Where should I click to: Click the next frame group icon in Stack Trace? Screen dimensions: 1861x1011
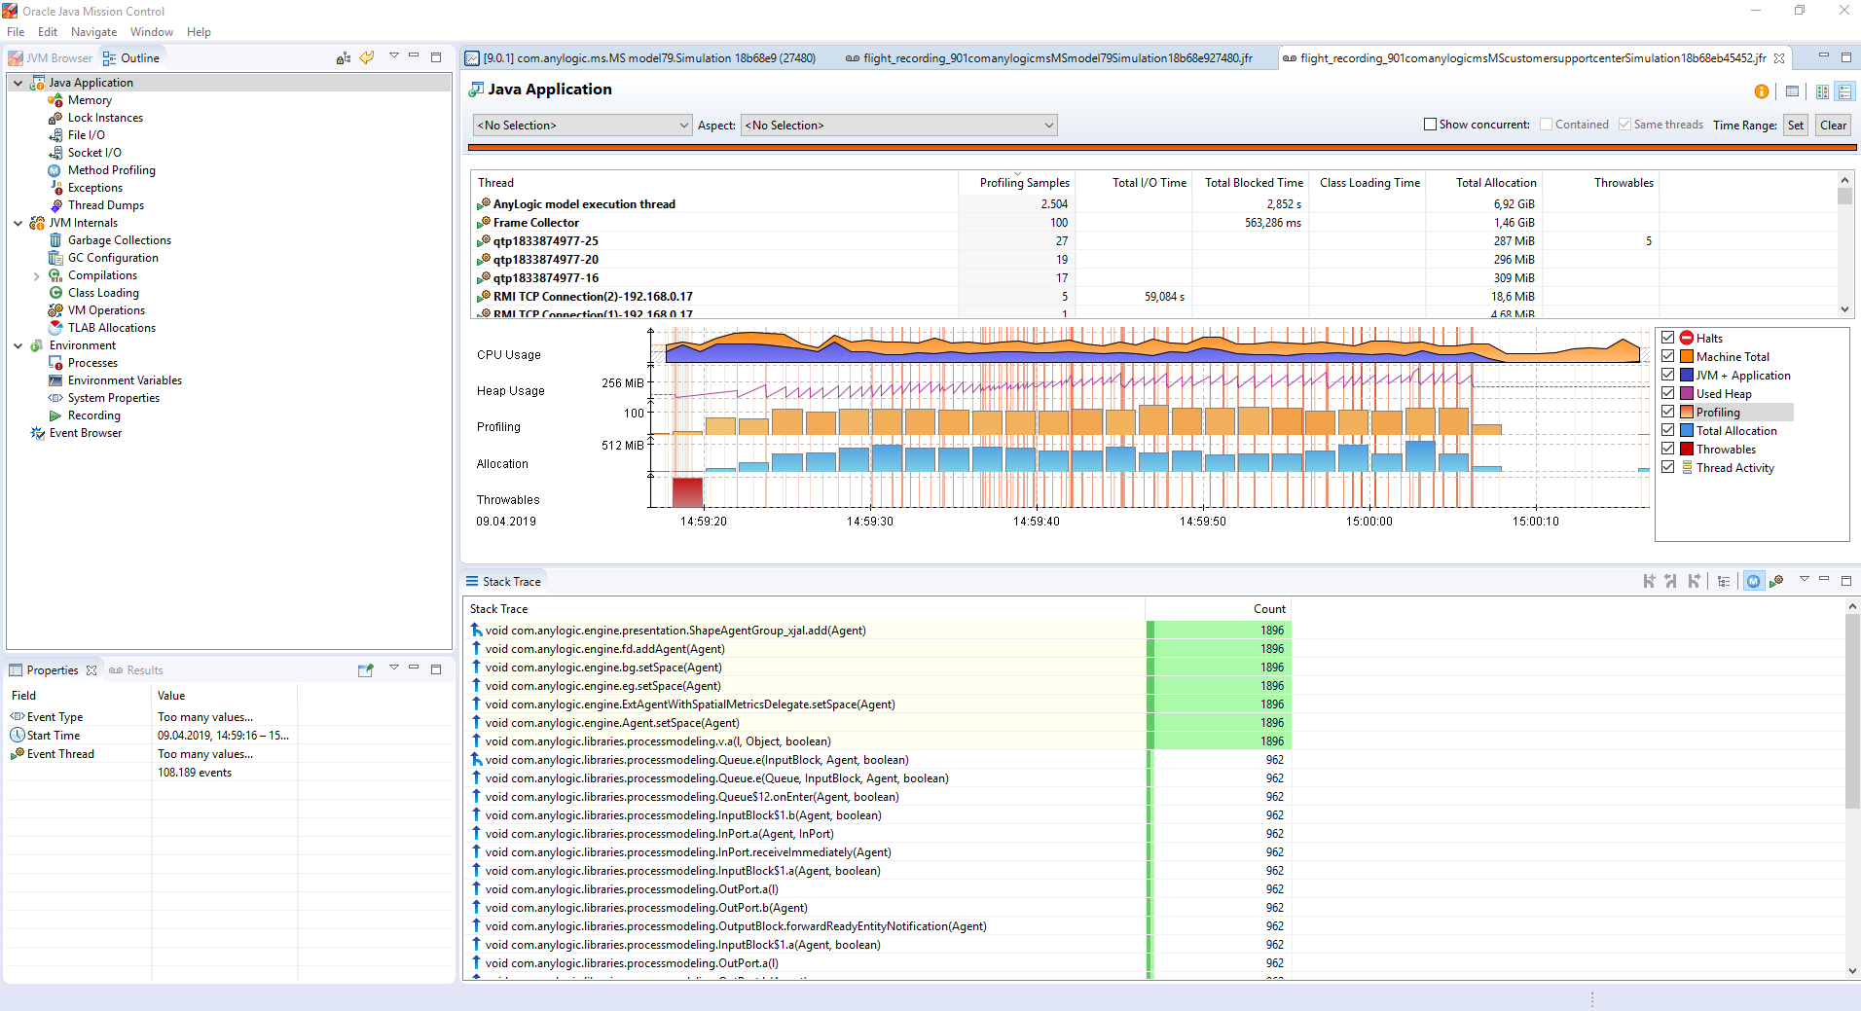1695,581
